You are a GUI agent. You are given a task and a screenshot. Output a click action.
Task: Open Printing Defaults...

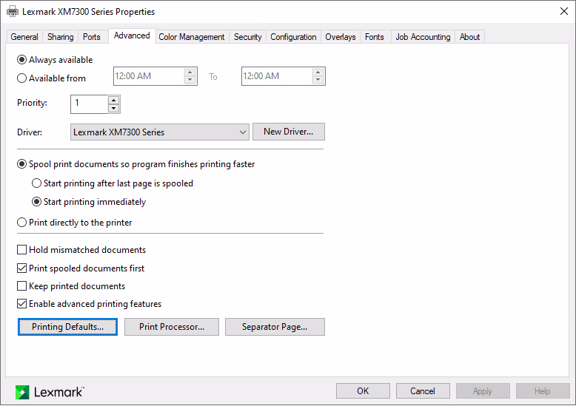[x=67, y=327]
